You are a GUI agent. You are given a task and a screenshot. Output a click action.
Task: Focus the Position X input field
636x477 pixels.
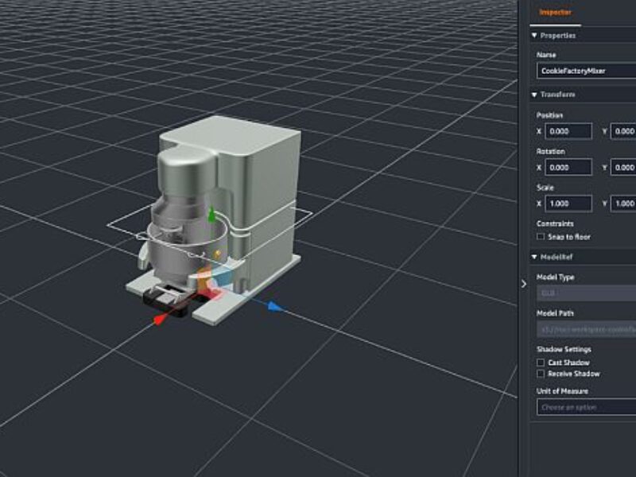(x=568, y=131)
